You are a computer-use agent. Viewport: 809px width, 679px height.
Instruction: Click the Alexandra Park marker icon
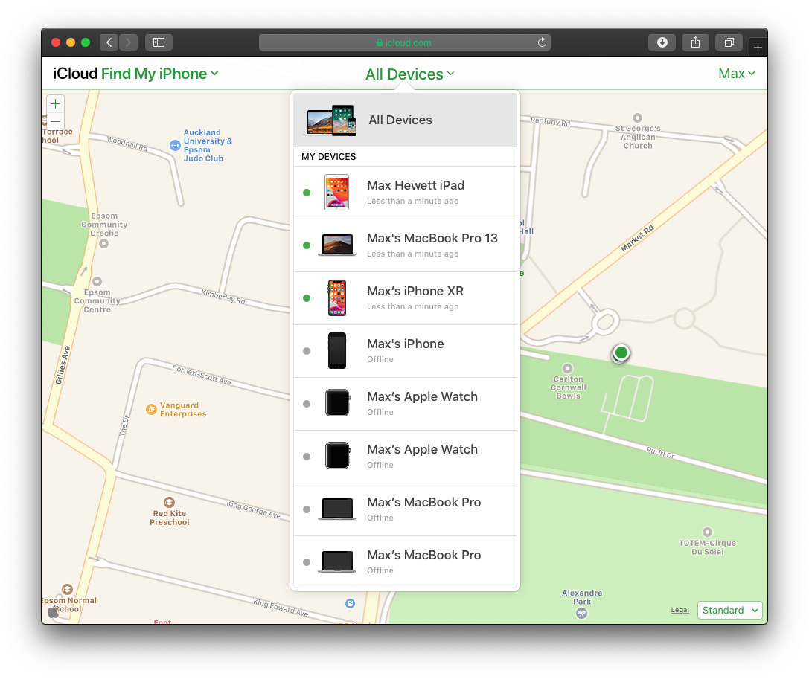(581, 613)
